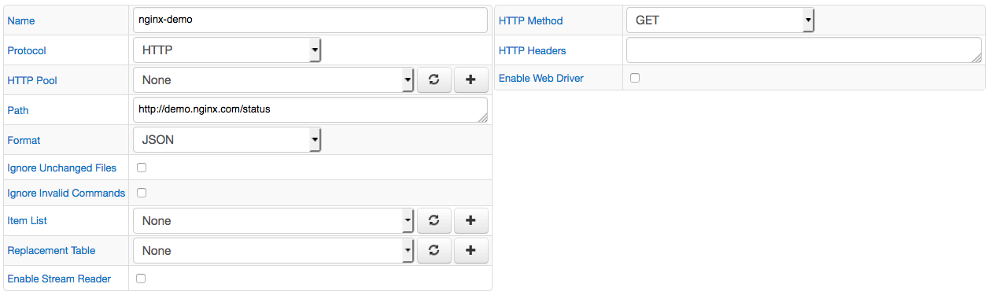
Task: Add a new Item List
Action: [471, 220]
